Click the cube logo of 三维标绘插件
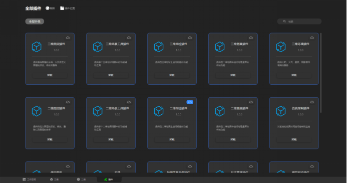This screenshot has width=347, height=183. (x=159, y=47)
